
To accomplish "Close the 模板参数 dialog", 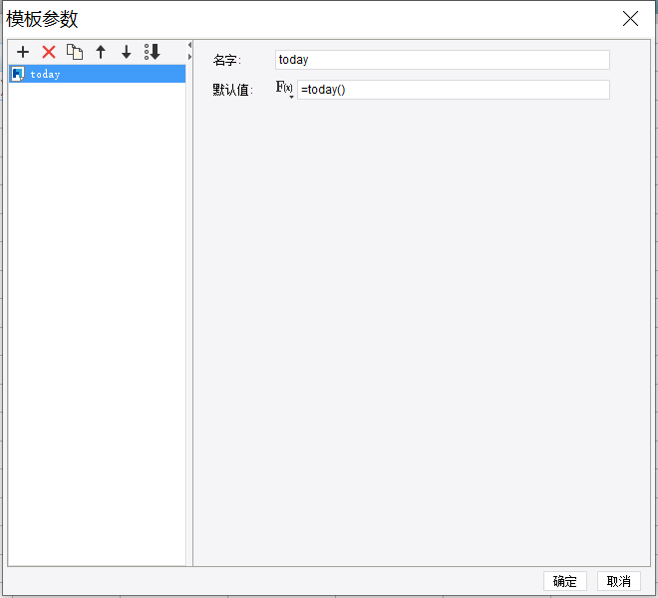I will click(x=630, y=19).
